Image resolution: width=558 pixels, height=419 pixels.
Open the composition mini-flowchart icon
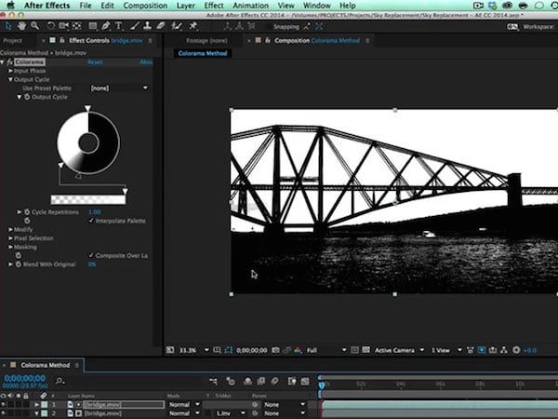pyautogui.click(x=214, y=381)
